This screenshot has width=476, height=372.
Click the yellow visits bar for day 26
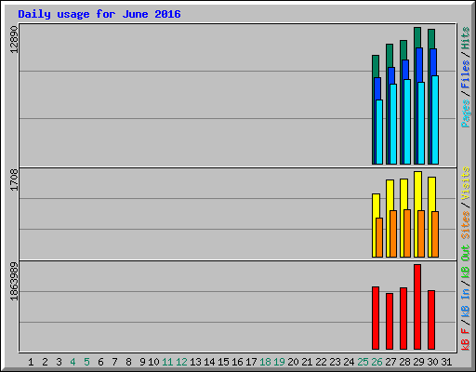[x=376, y=206]
